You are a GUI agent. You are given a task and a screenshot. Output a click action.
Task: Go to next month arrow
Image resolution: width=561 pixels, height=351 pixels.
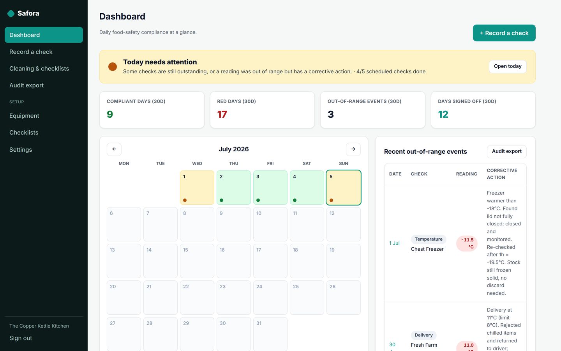coord(353,149)
